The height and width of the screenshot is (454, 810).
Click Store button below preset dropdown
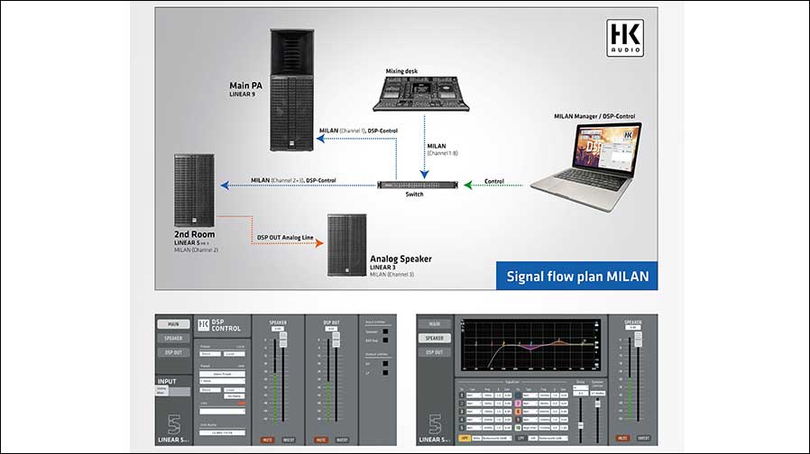point(210,390)
